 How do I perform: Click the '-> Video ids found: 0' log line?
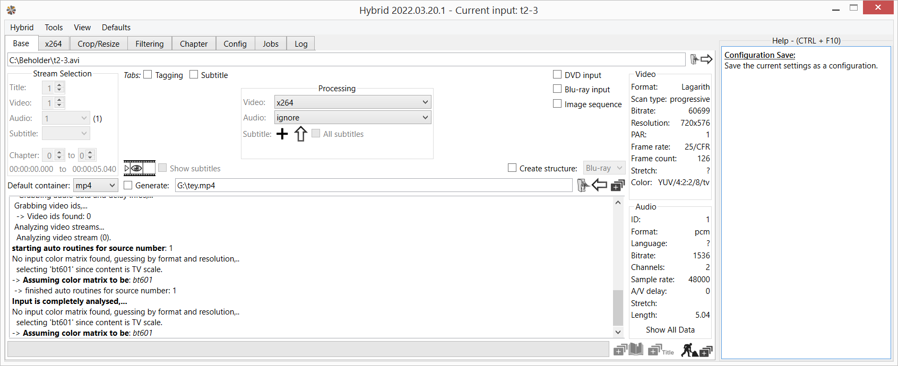pyautogui.click(x=54, y=216)
